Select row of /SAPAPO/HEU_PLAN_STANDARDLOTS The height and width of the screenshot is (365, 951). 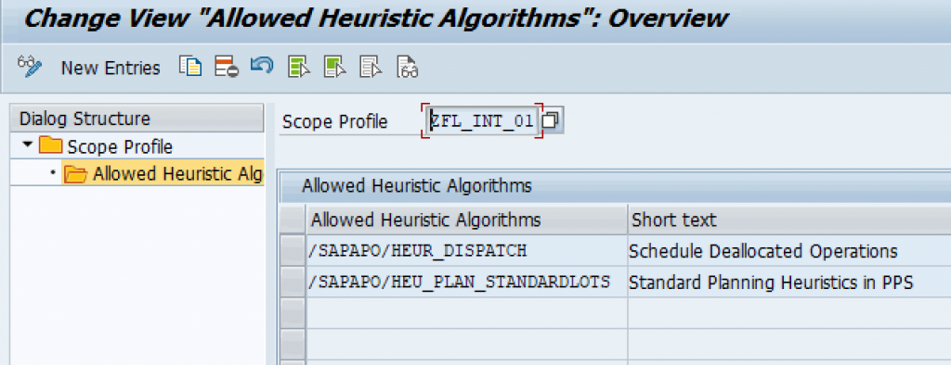coord(293,282)
